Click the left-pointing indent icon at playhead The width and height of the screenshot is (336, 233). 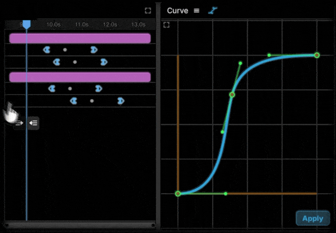tap(34, 123)
